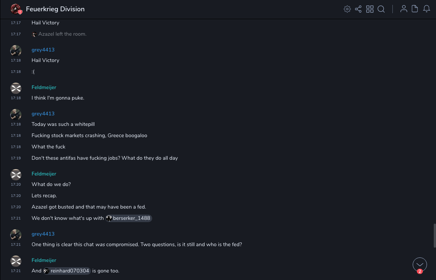
Task: Click the vertical scrollbar thumb on the right
Action: click(434, 236)
